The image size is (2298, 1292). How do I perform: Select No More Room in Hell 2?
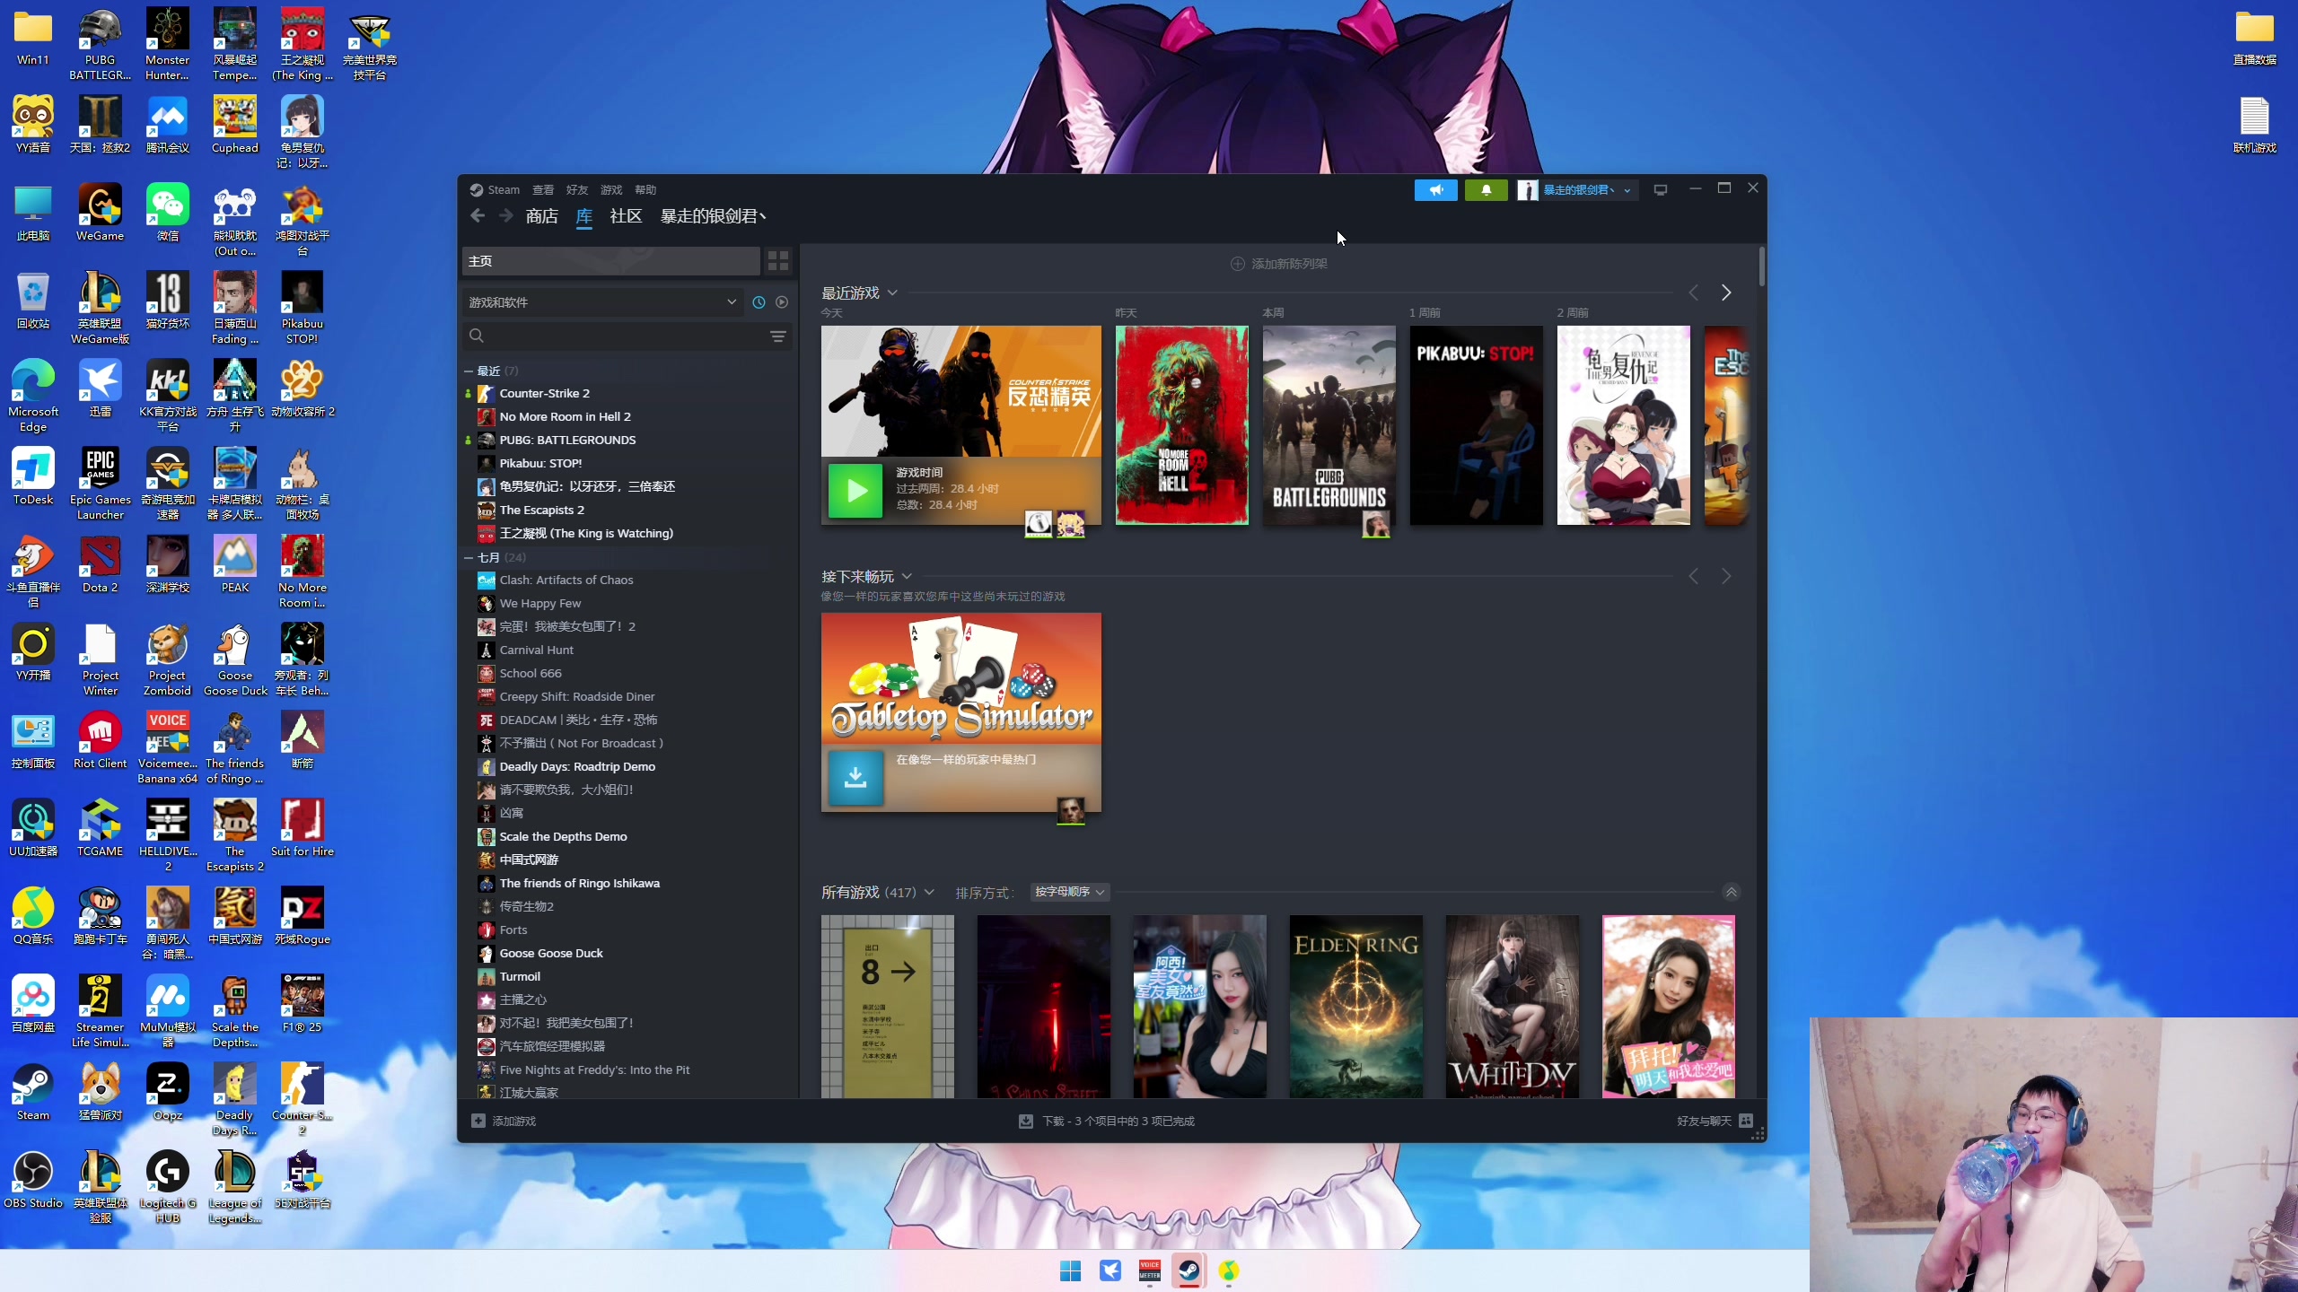pos(627,416)
